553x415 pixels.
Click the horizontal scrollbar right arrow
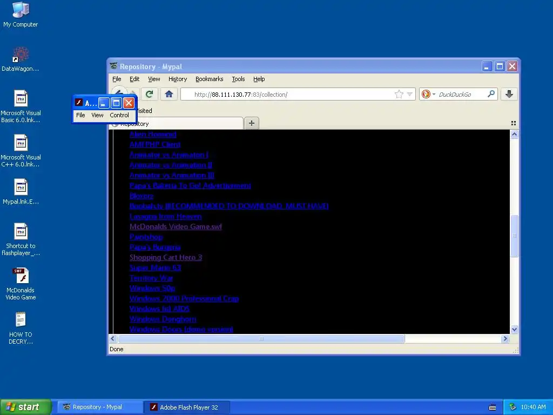click(x=505, y=338)
